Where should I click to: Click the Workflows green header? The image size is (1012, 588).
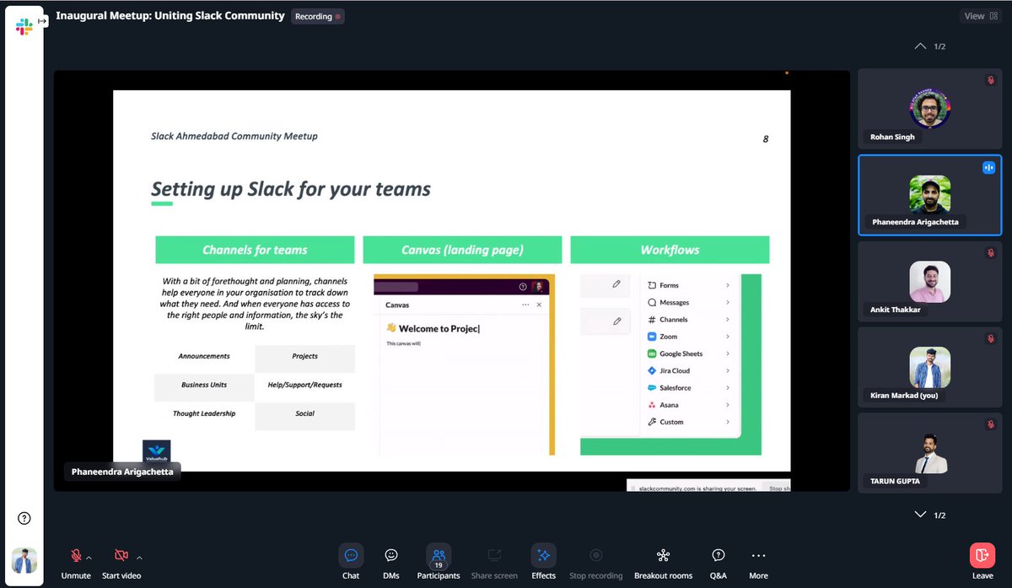pyautogui.click(x=670, y=250)
